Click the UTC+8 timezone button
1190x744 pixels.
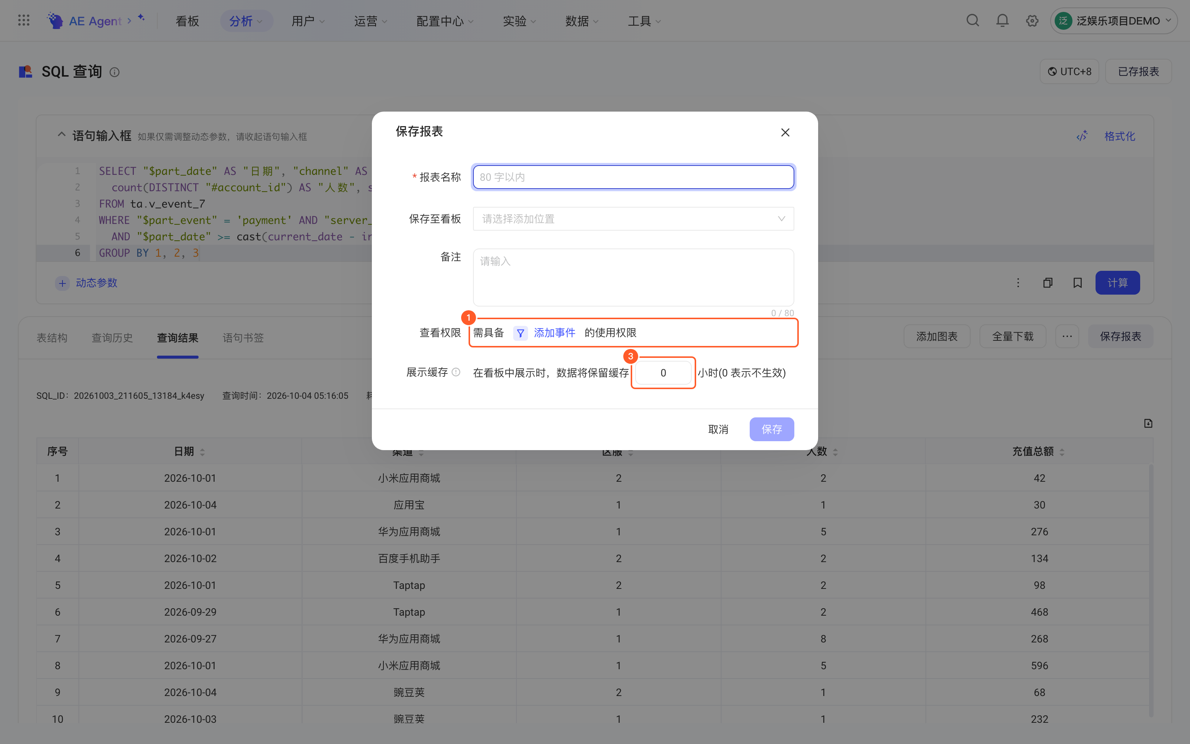click(1069, 72)
